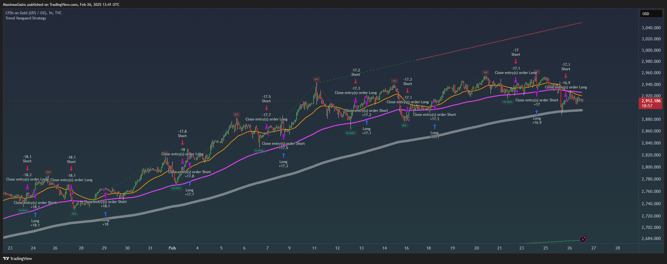667x264 pixels.
Task: Click the date label 27 on the time axis
Action: 593,248
